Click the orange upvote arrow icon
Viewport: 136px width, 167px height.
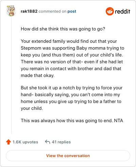pyautogui.click(x=8, y=142)
